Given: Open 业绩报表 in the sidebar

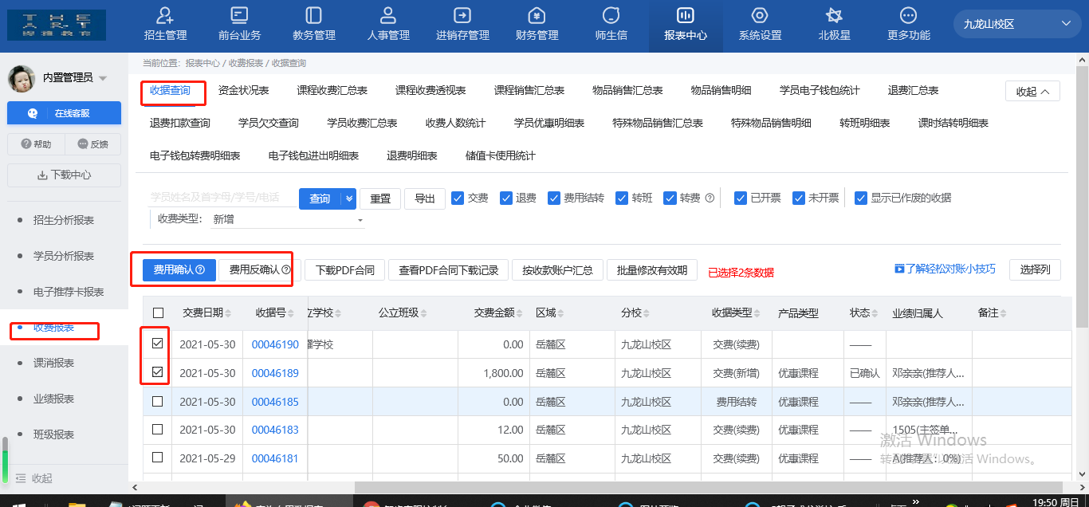Looking at the screenshot, I should point(53,399).
